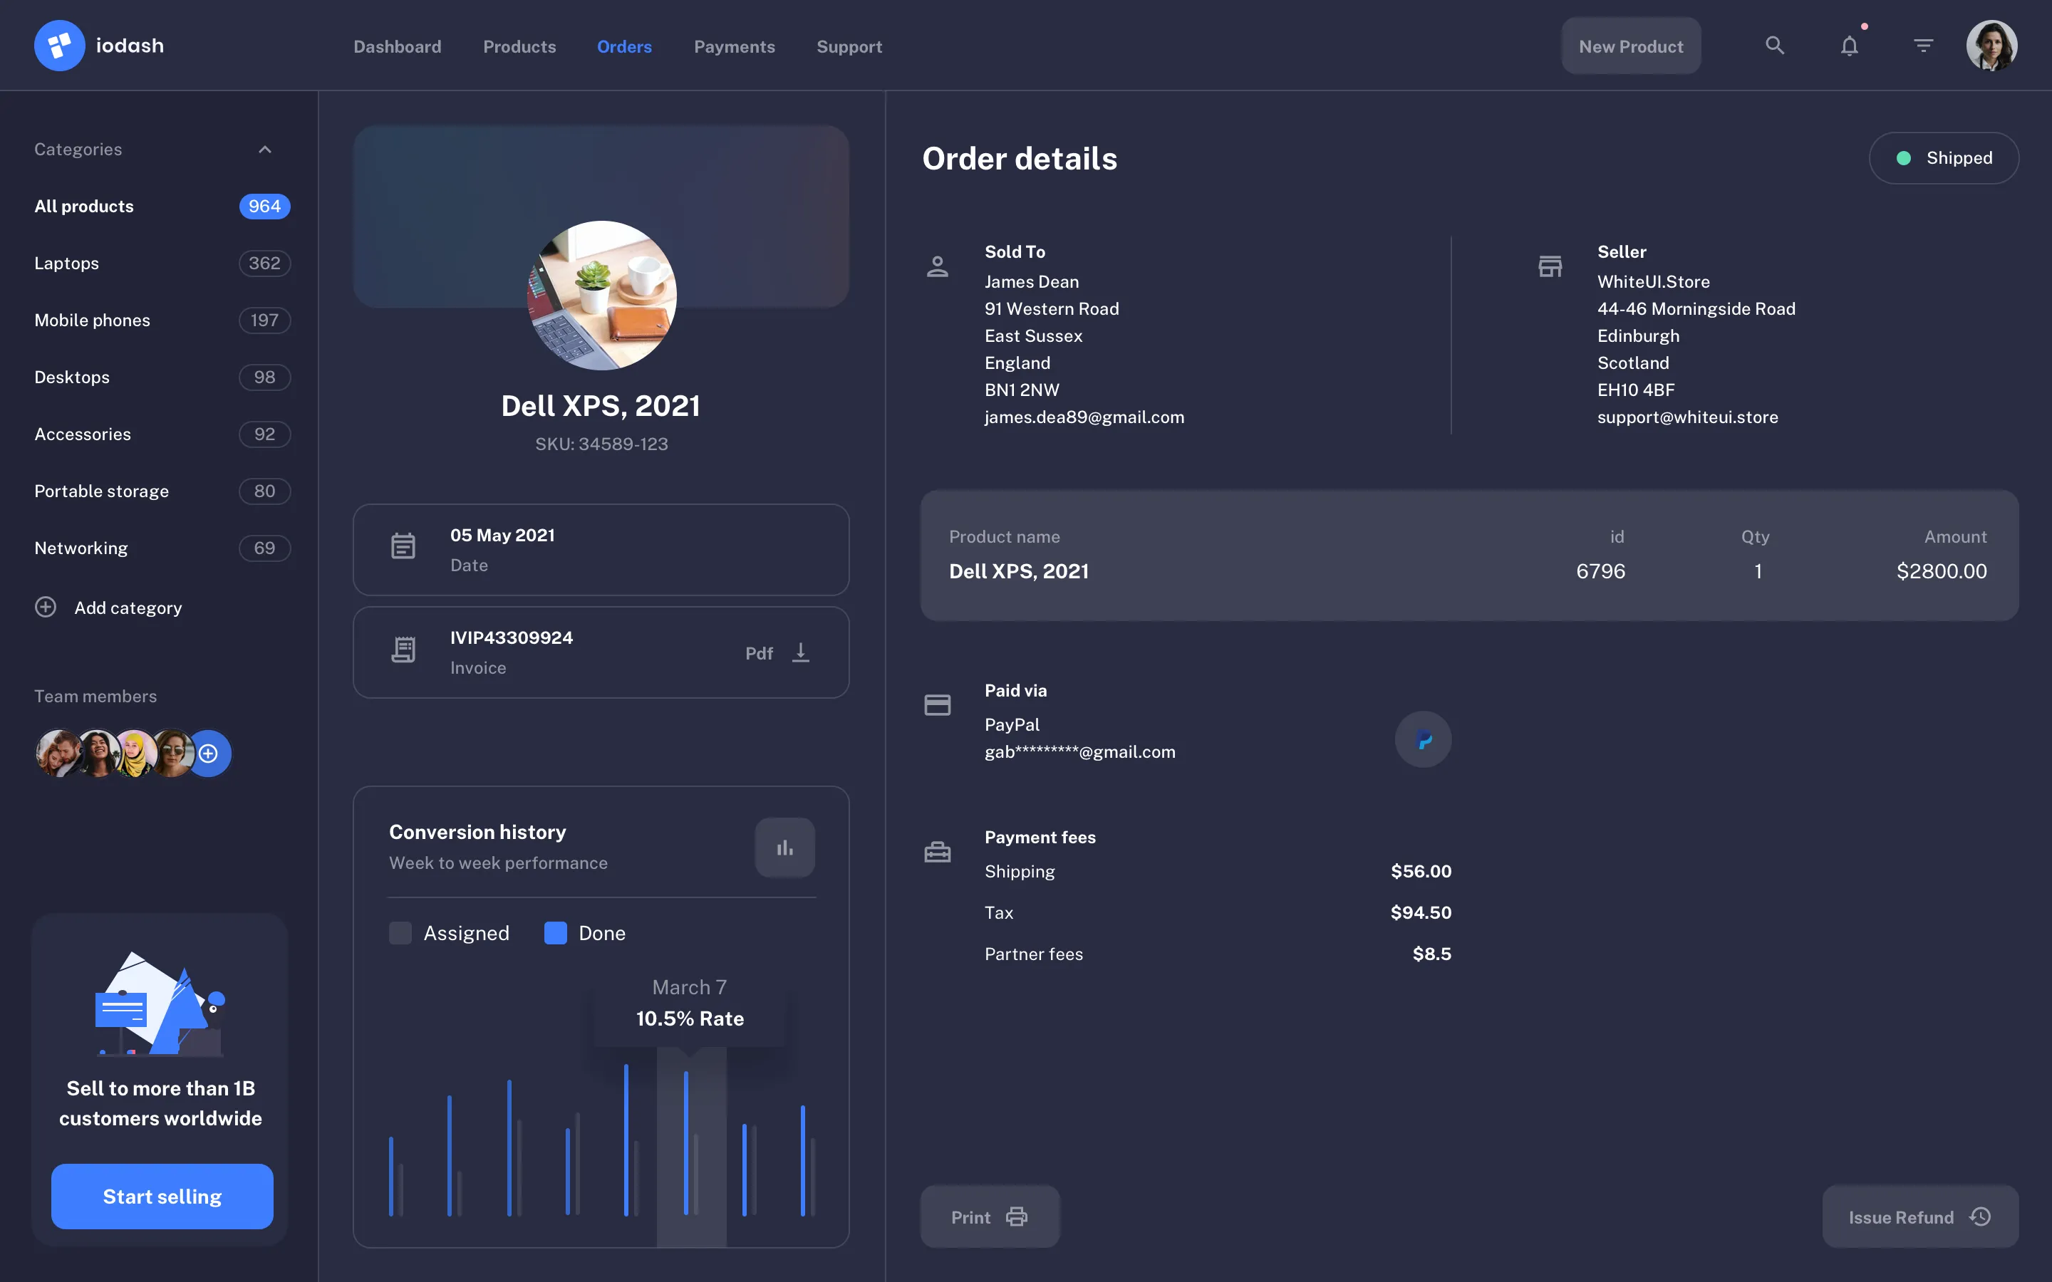Open the filter icon near the avatar
Viewport: 2052px width, 1282px height.
pos(1923,46)
